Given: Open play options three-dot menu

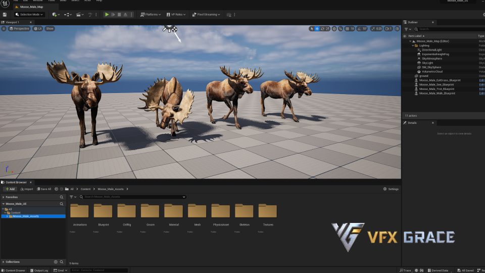Looking at the screenshot, I should pyautogui.click(x=131, y=15).
